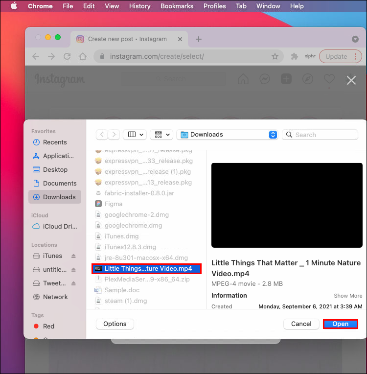Click the Options button
The height and width of the screenshot is (374, 367).
[115, 324]
